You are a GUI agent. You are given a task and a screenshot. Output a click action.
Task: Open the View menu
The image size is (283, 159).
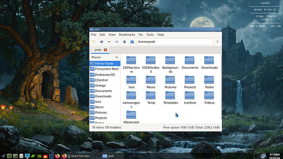[x=112, y=35]
